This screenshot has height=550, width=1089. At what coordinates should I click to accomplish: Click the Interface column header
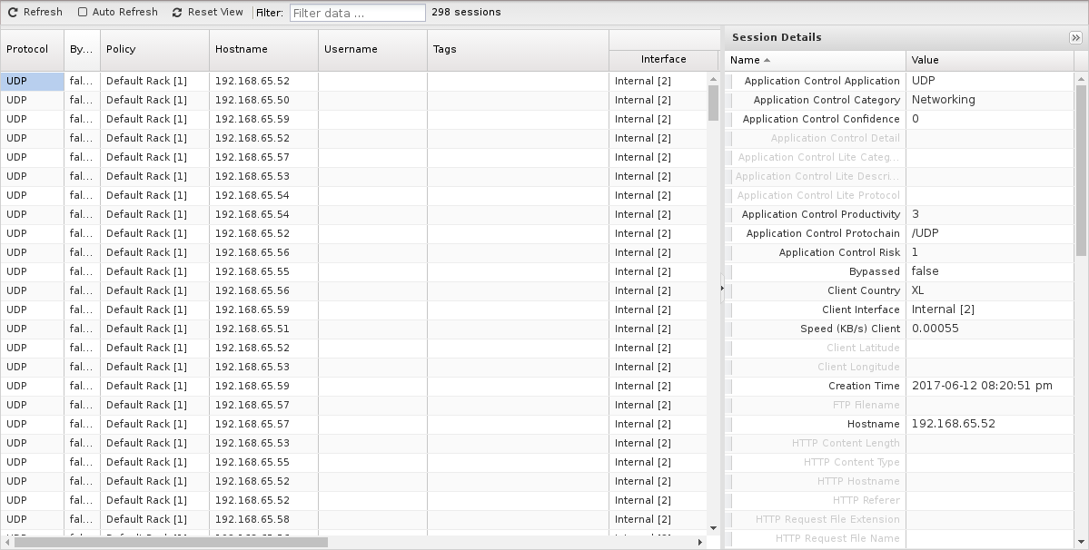(x=663, y=59)
